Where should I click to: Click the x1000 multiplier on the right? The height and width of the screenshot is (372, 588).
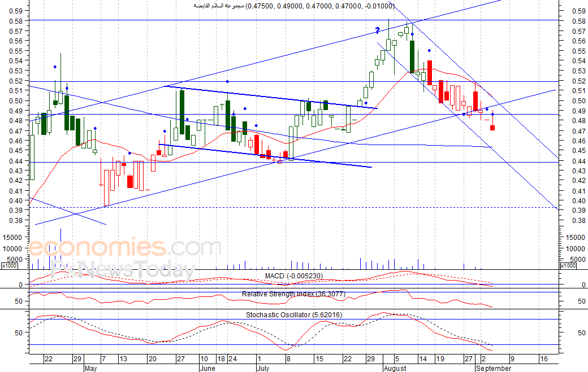pyautogui.click(x=568, y=266)
